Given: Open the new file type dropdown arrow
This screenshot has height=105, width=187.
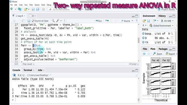Looking at the screenshot, I should click(x=15, y=9).
